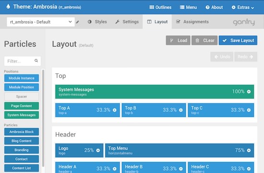Click the Load layout button
264x173 pixels.
(178, 40)
